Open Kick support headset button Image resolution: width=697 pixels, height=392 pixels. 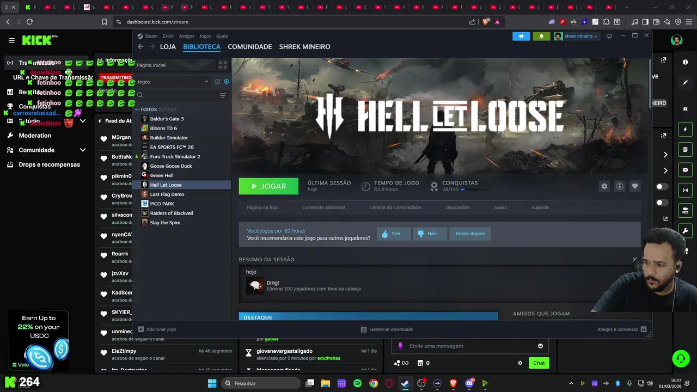(x=681, y=358)
